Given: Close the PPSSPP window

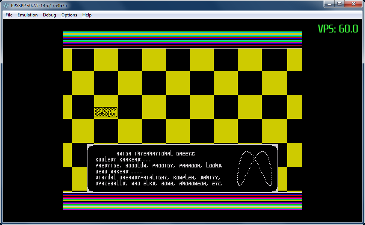Looking at the screenshot, I should [x=354, y=4].
